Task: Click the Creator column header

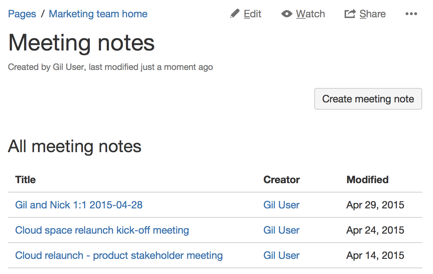Action: pos(281,180)
